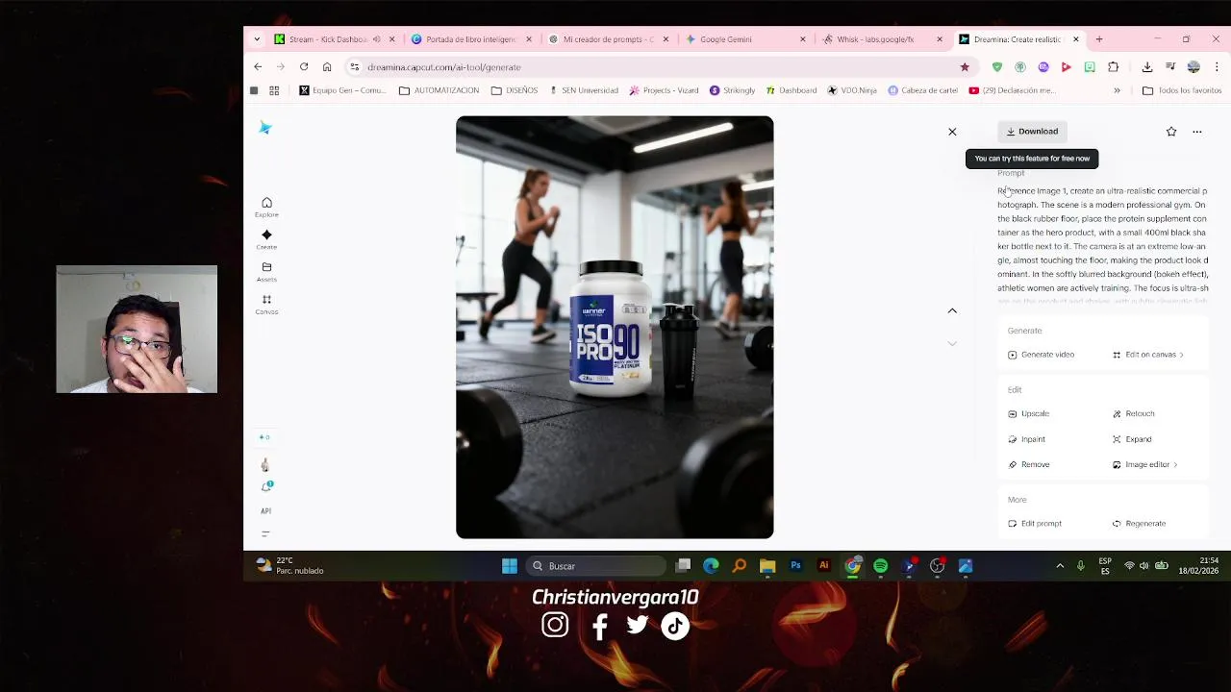Open a new browser tab
Viewport: 1231px width, 692px height.
point(1099,39)
